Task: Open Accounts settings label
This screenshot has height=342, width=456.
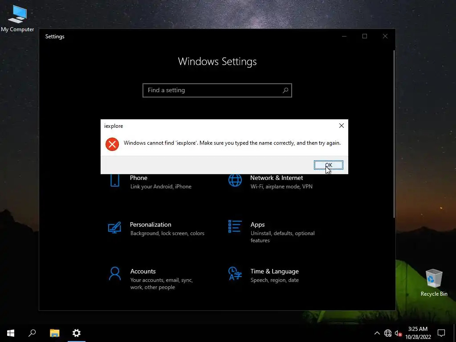Action: (143, 271)
